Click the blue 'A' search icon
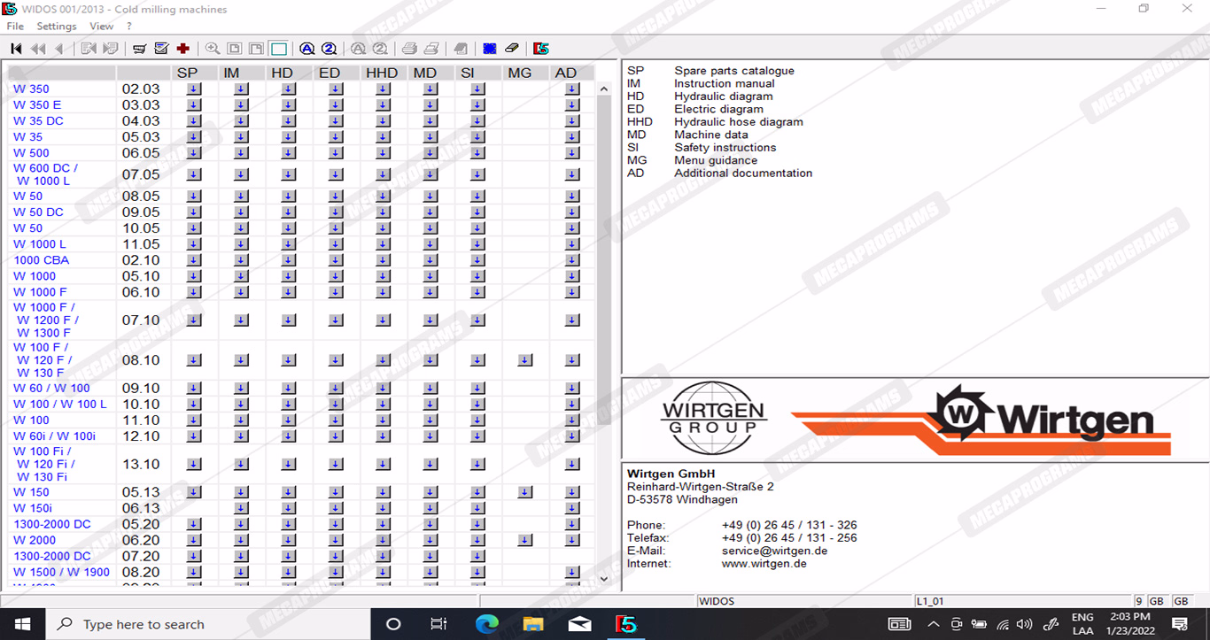Image resolution: width=1210 pixels, height=640 pixels. pyautogui.click(x=307, y=49)
